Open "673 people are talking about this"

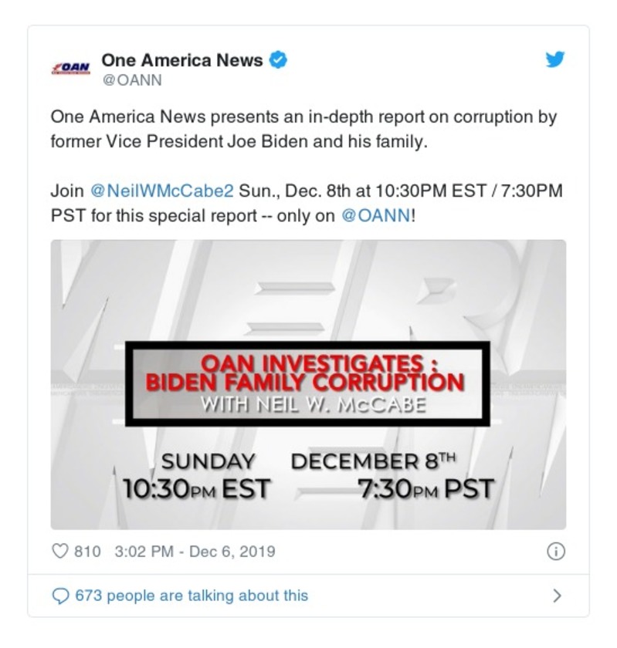click(191, 596)
